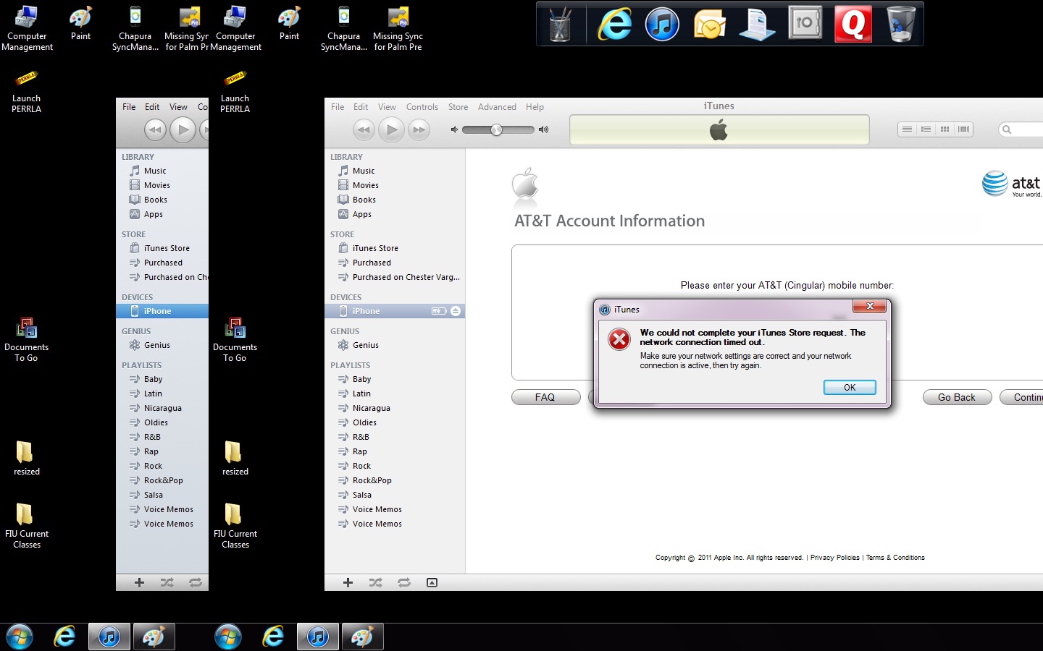The height and width of the screenshot is (651, 1043).
Task: Click the iPhone battery indicator icon
Action: [439, 311]
